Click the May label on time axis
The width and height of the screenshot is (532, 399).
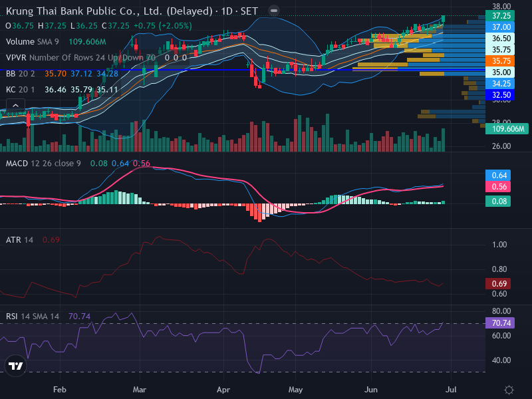[x=295, y=390]
